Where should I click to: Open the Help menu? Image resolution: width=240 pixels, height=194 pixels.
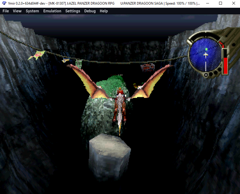click(104, 11)
